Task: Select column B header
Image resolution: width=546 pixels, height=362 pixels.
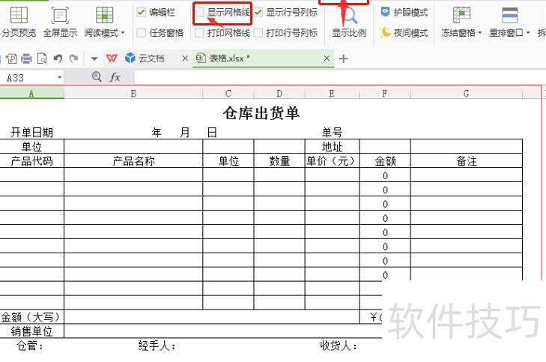Action: coord(133,94)
